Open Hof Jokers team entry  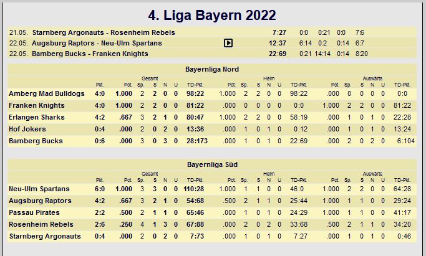(x=27, y=129)
